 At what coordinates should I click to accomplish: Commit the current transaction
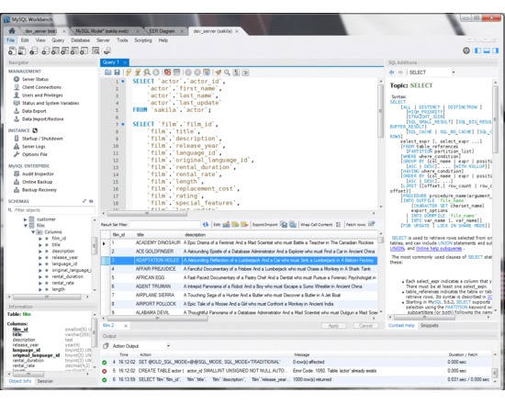(x=188, y=73)
